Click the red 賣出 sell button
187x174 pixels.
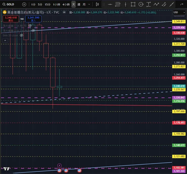point(11,19)
